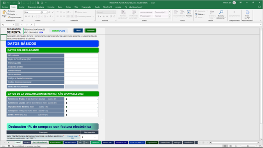
Task: Apply italic with the K button
Action: (29, 16)
